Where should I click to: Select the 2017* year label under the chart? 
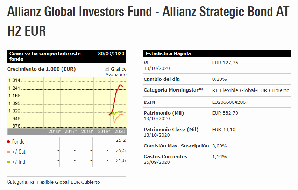pyautogui.click(x=71, y=132)
